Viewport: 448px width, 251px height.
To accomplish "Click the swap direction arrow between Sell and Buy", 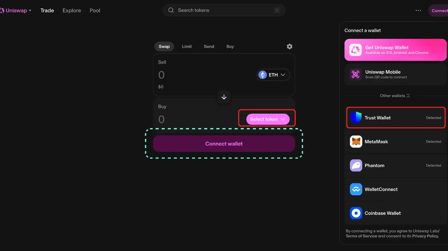I will pos(224,97).
